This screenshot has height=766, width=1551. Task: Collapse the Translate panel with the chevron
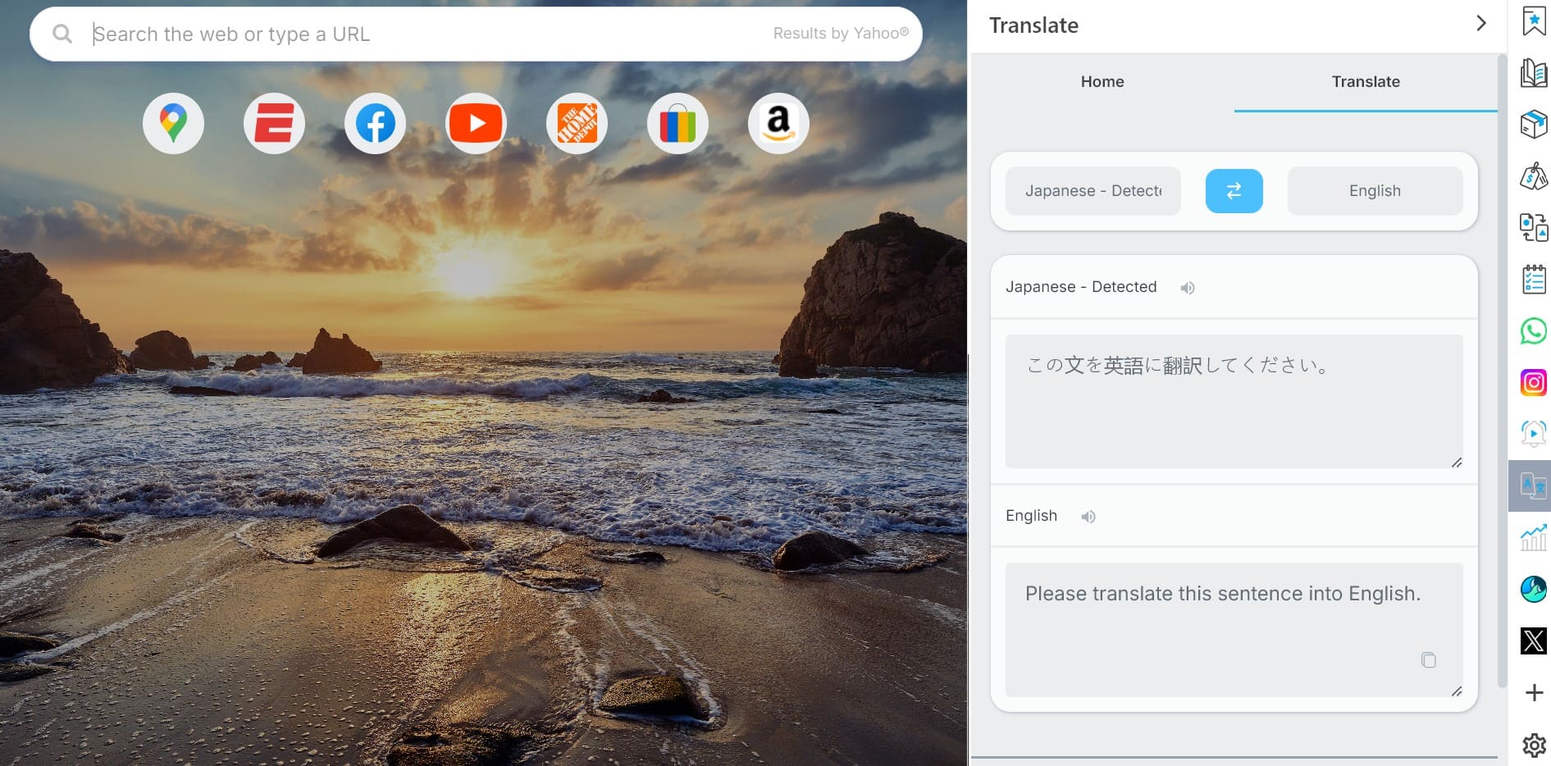pyautogui.click(x=1480, y=24)
